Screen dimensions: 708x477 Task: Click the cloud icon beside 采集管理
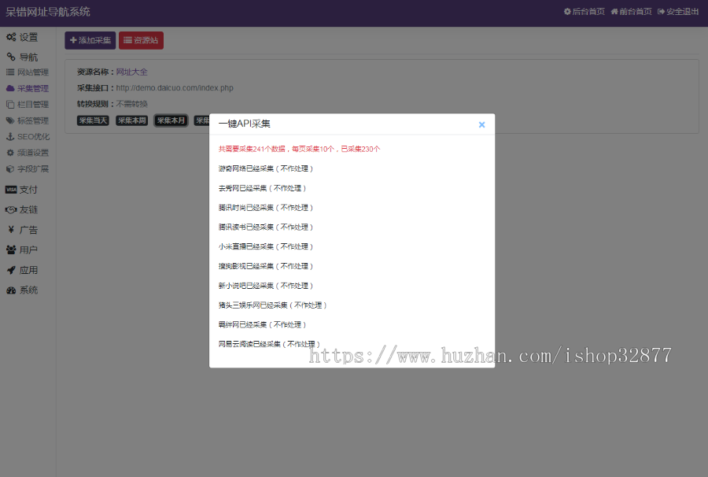click(10, 88)
